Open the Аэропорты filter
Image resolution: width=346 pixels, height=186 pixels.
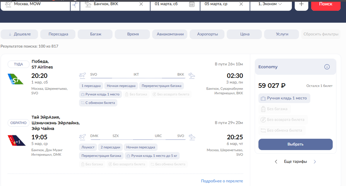click(208, 34)
